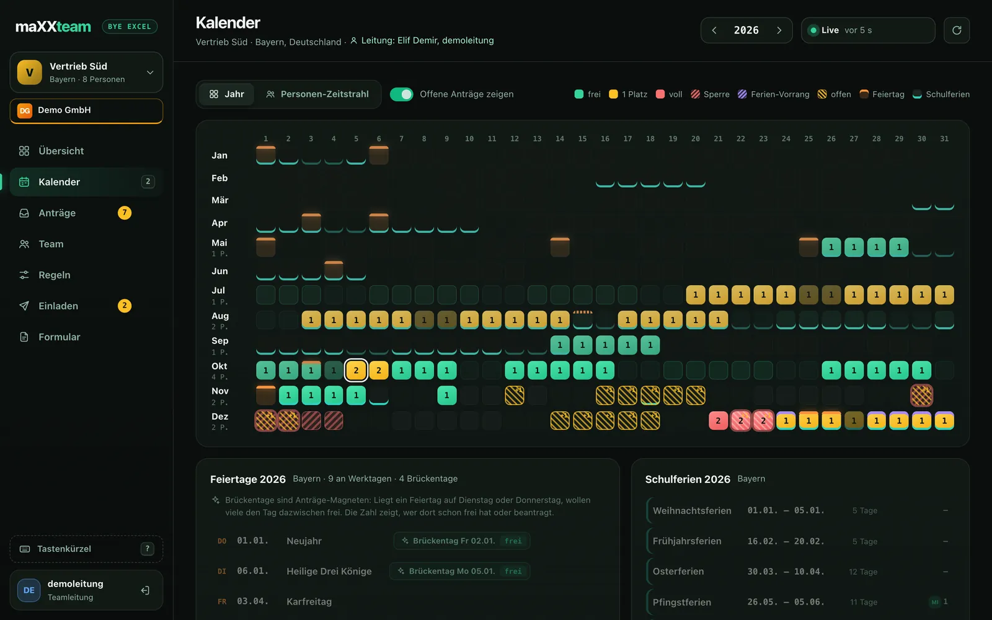This screenshot has height=620, width=992.
Task: Click the Leitung person icon in header
Action: pyautogui.click(x=354, y=41)
